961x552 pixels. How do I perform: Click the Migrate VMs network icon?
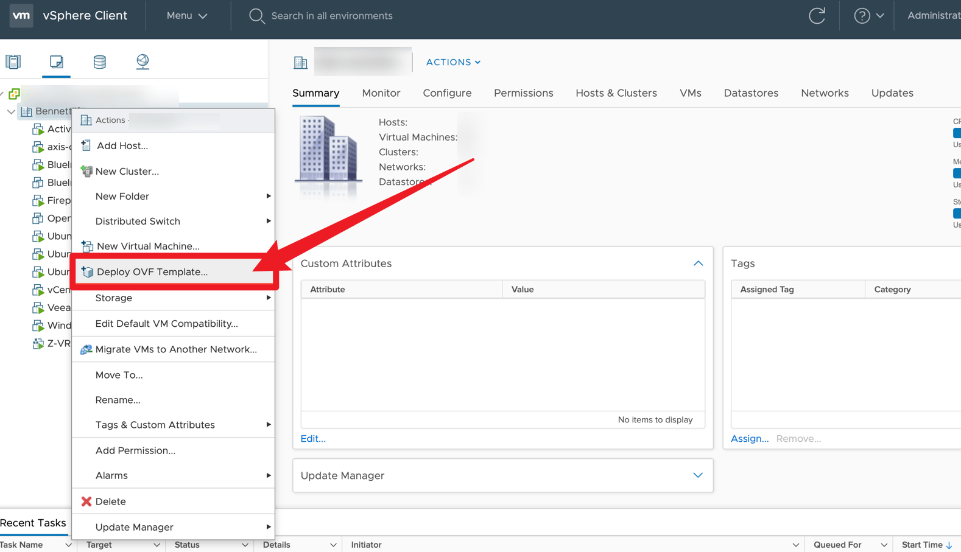point(86,349)
